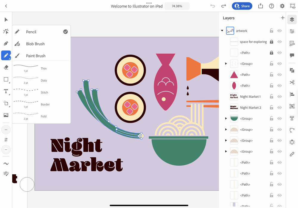
Task: Toggle visibility of Night Market 1
Action: [x=280, y=97]
